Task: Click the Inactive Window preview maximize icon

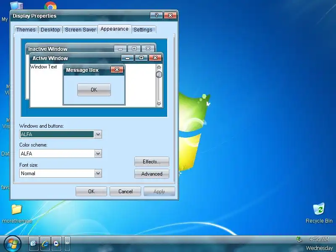Action: (x=134, y=49)
